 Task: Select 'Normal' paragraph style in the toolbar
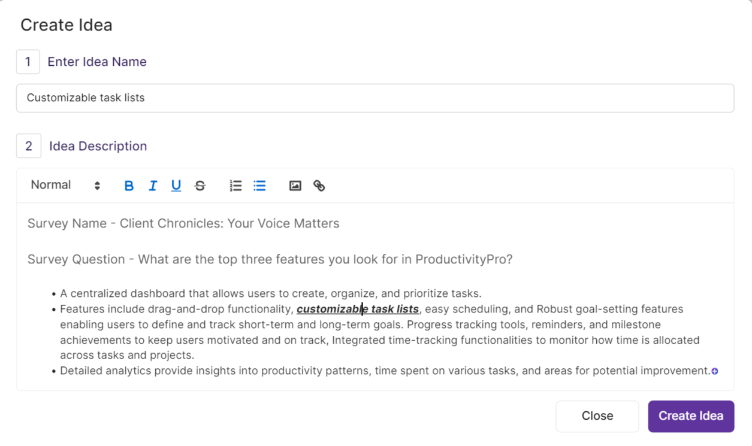(51, 185)
